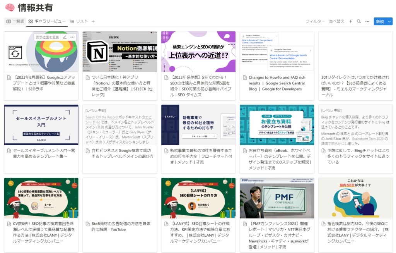396x253 pixels.
Task: Select the ギャラリービュー tab
Action: 47,22
